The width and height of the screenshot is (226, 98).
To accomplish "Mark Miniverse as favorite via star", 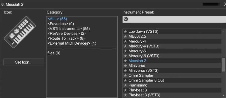I will [x=125, y=66].
